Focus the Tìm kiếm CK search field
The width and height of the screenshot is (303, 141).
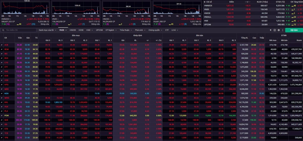(18, 30)
